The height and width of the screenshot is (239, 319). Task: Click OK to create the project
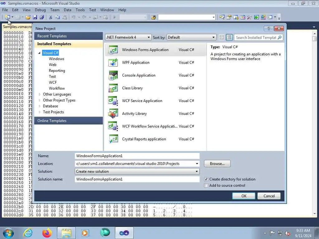click(244, 196)
